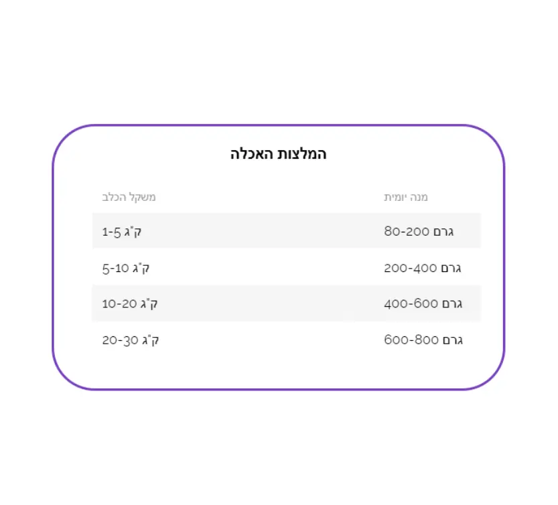Select the מנה יומית column header
The image size is (558, 505).
406,197
